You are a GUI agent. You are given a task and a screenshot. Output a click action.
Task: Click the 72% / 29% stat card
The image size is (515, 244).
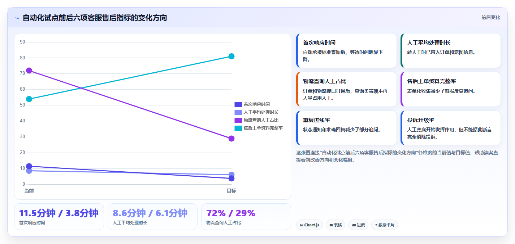246,217
